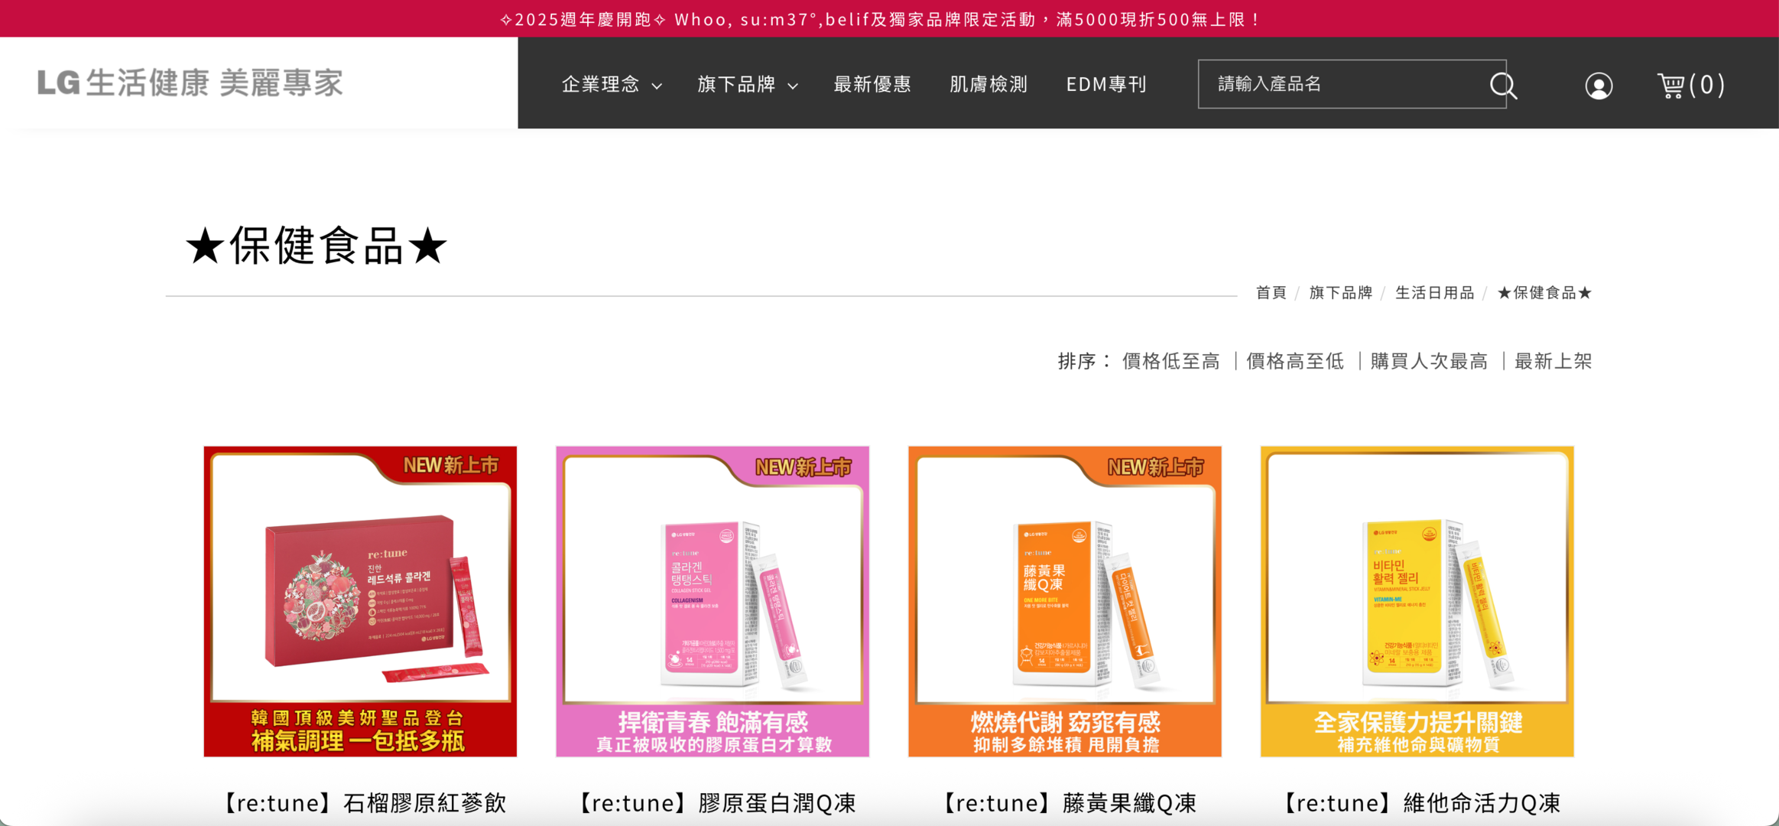Image resolution: width=1779 pixels, height=826 pixels.
Task: Click 生活日用品 breadcrumb link
Action: [x=1434, y=293]
